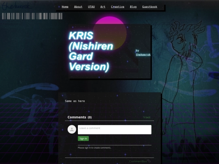
Task: Click the barcode graphic under the logo
Action: (x=32, y=16)
